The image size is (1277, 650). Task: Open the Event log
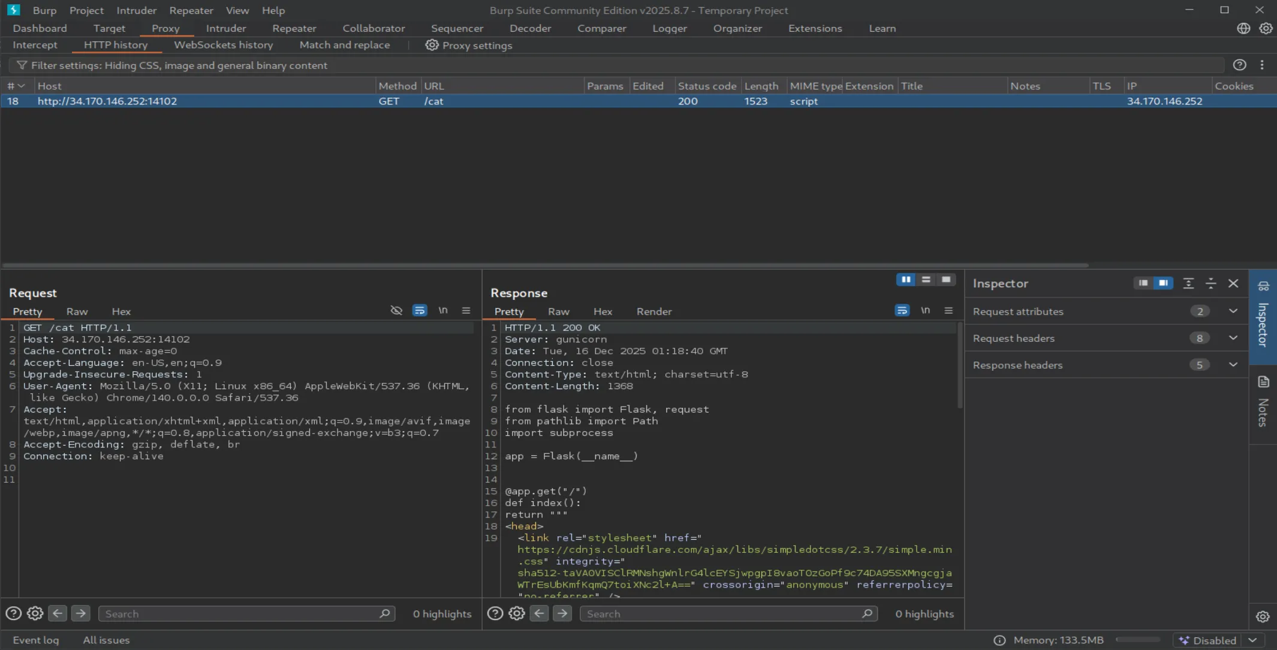click(36, 640)
